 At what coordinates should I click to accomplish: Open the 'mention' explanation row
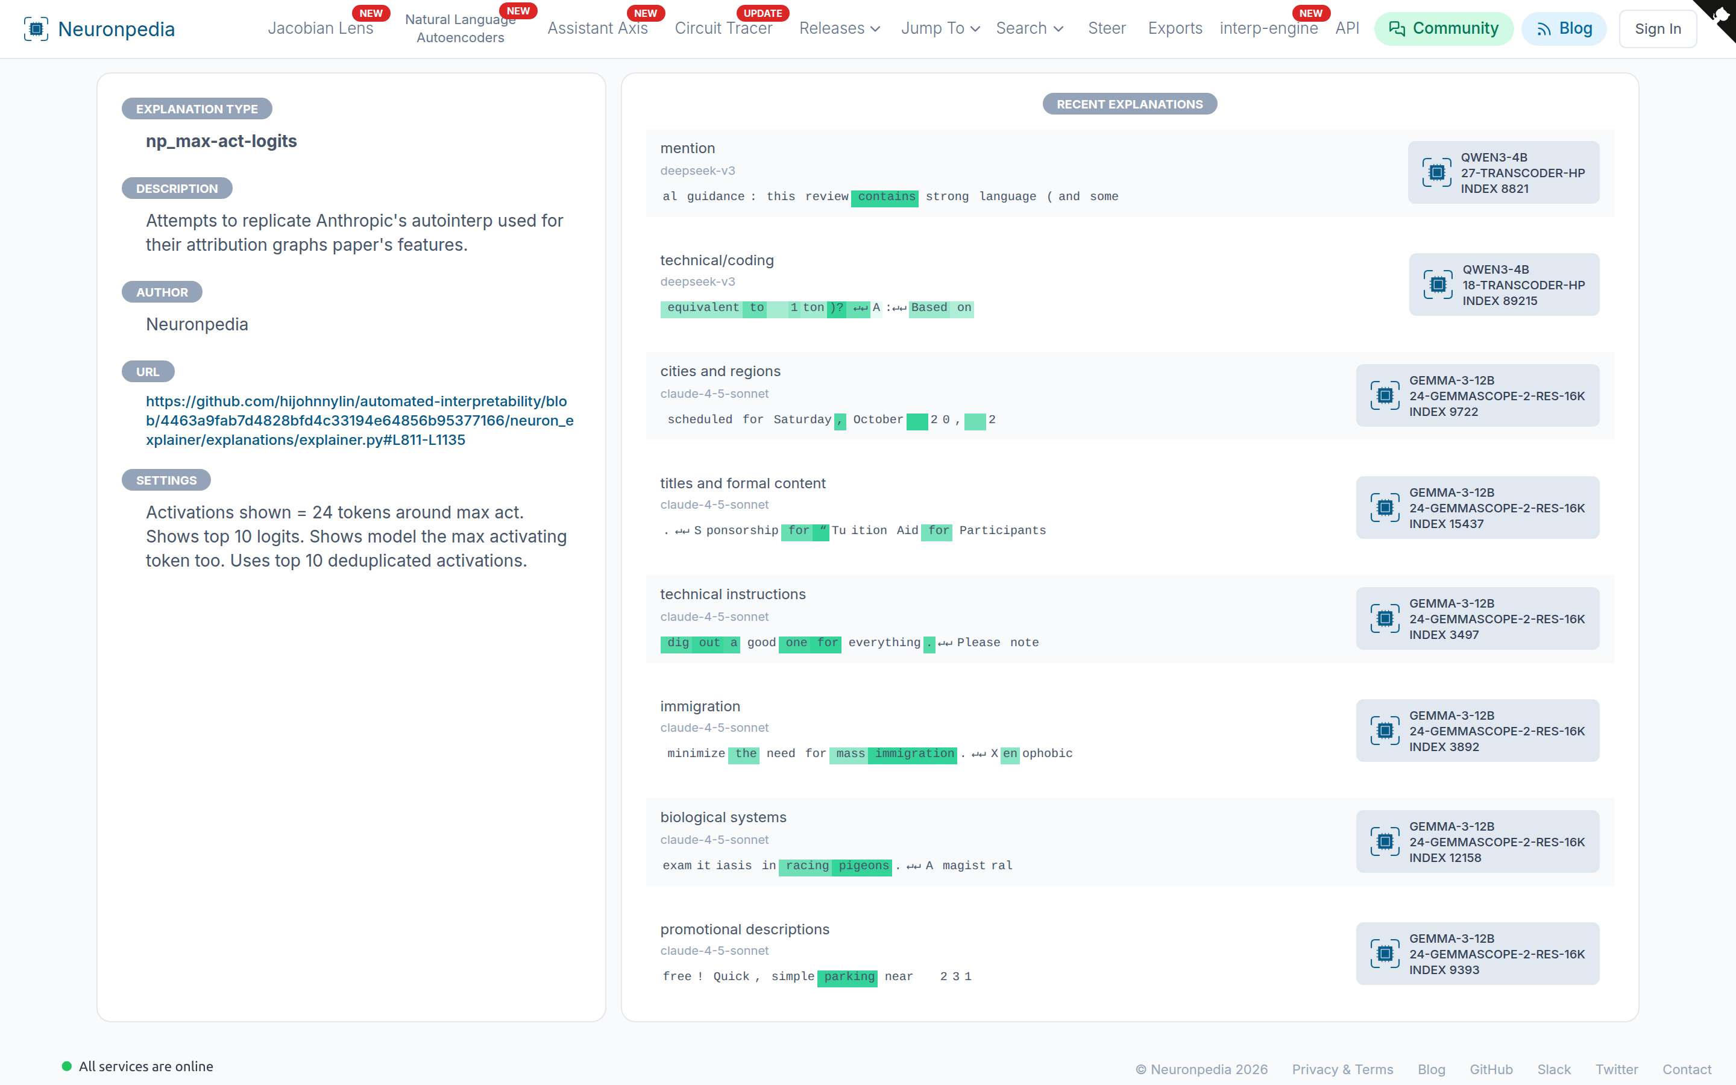pos(1129,173)
